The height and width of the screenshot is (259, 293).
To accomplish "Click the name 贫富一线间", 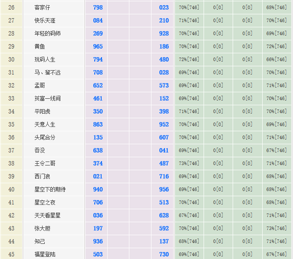I will tap(47, 98).
